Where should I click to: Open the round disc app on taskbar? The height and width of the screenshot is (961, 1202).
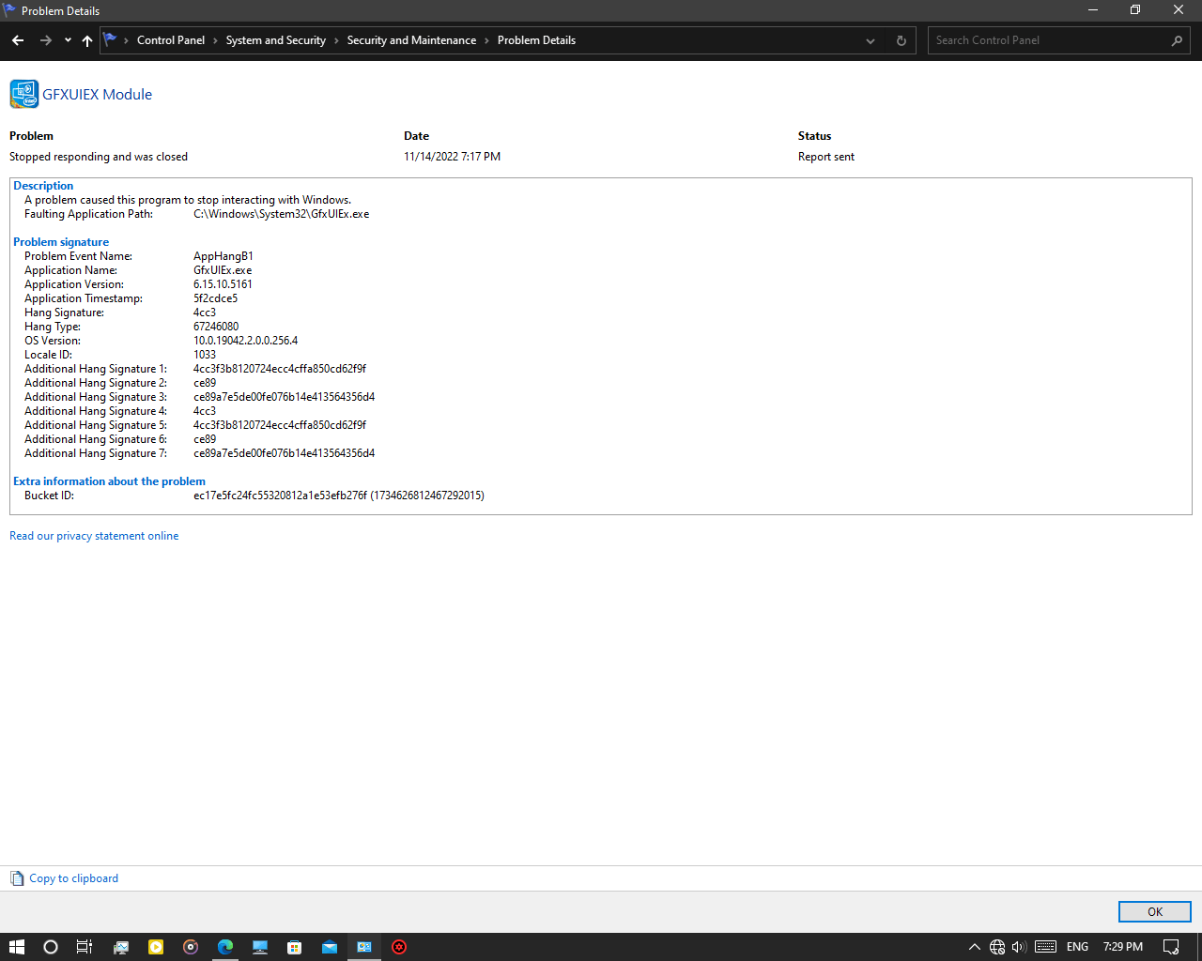click(191, 947)
